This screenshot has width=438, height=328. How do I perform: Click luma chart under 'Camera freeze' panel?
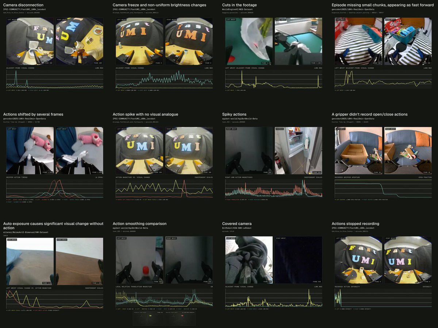pyautogui.click(x=164, y=79)
